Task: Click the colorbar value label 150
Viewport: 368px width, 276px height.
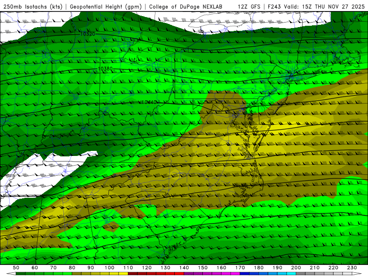Action: [x=203, y=268]
